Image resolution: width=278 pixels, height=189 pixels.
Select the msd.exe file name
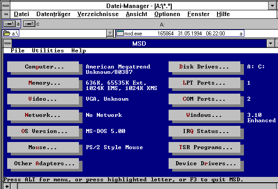(x=133, y=34)
